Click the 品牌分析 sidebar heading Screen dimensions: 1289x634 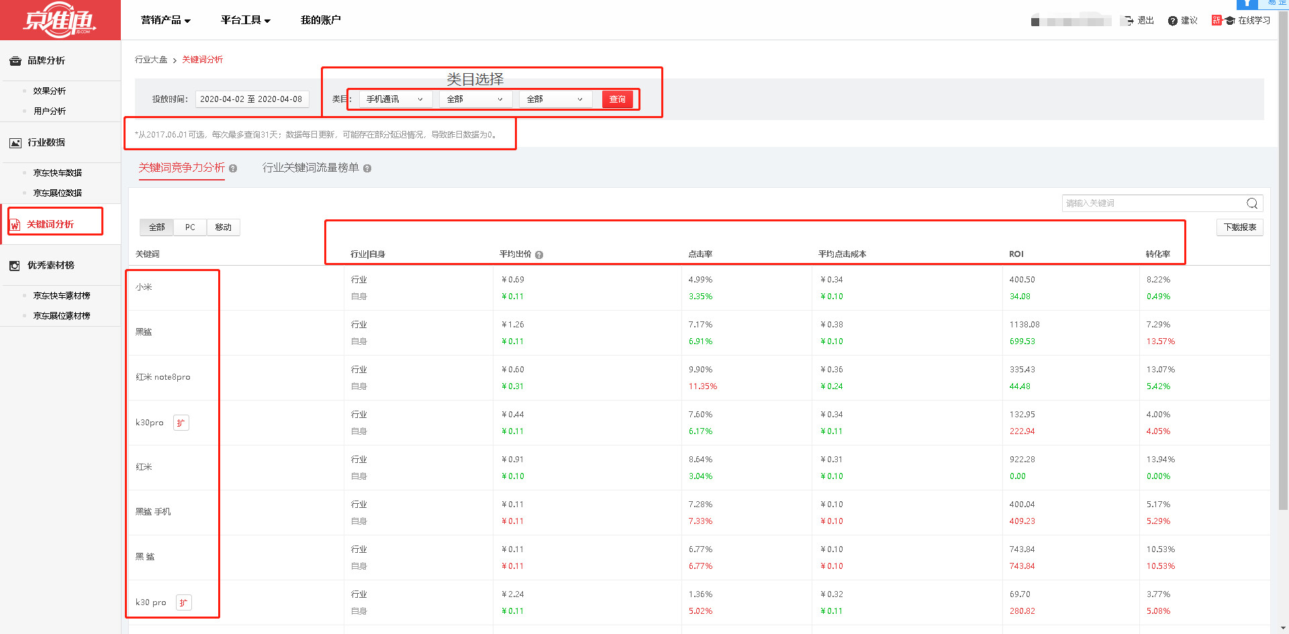[46, 61]
